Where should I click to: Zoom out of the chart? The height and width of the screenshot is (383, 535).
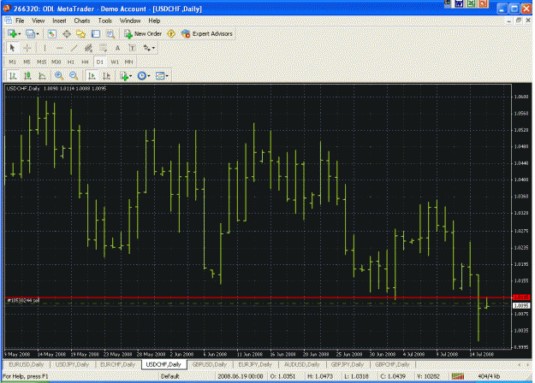point(74,76)
